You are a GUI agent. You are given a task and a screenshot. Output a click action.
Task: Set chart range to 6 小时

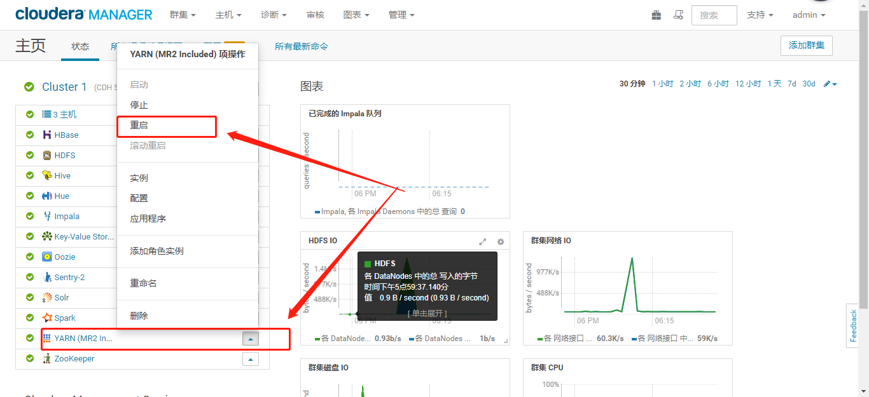(718, 84)
